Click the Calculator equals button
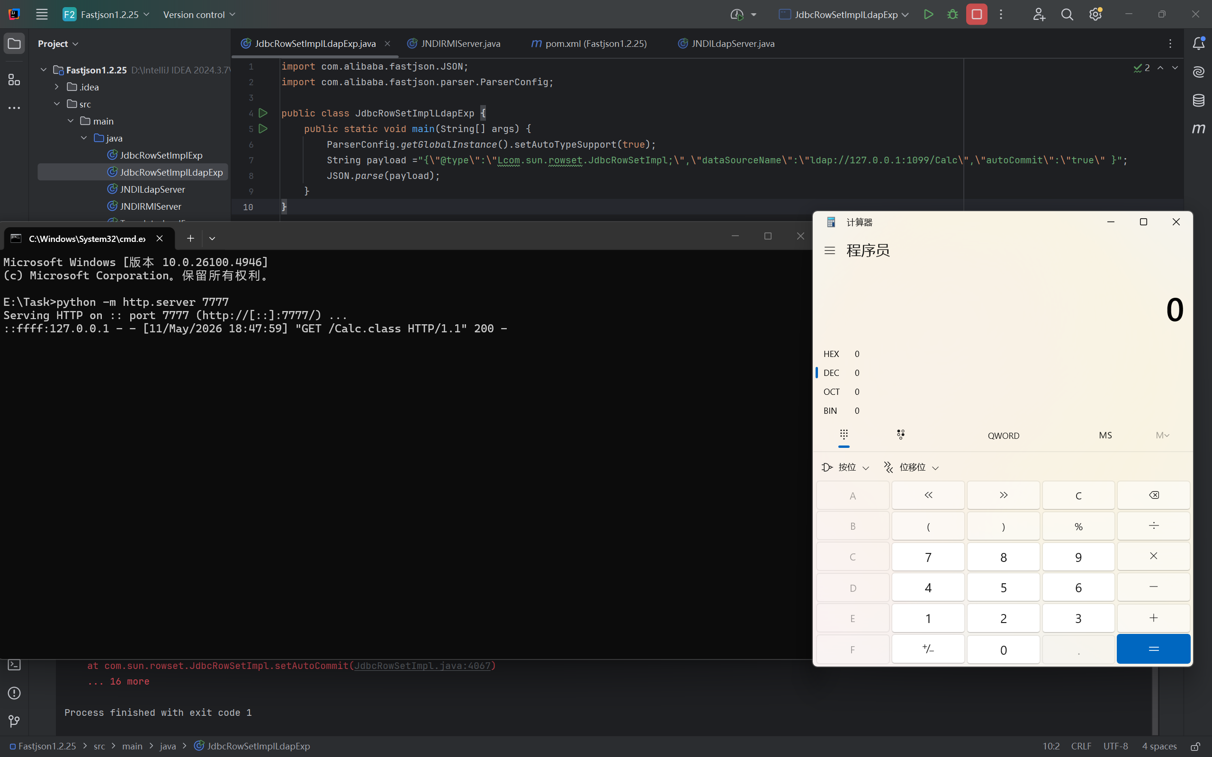 pyautogui.click(x=1153, y=649)
